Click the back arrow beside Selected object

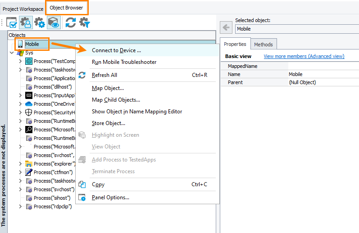(226, 28)
